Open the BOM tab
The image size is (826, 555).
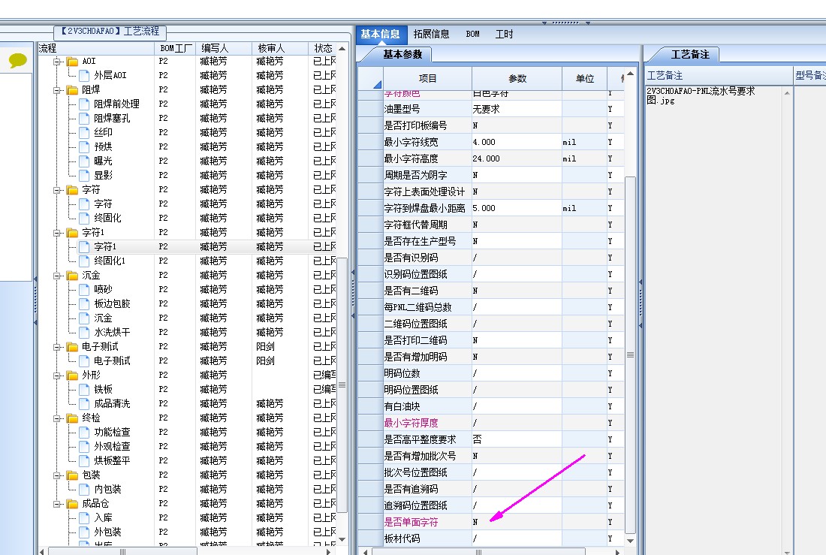[472, 35]
